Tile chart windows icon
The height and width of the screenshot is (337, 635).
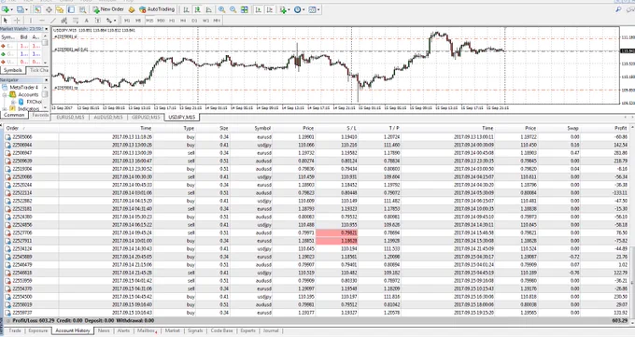coord(245,9)
